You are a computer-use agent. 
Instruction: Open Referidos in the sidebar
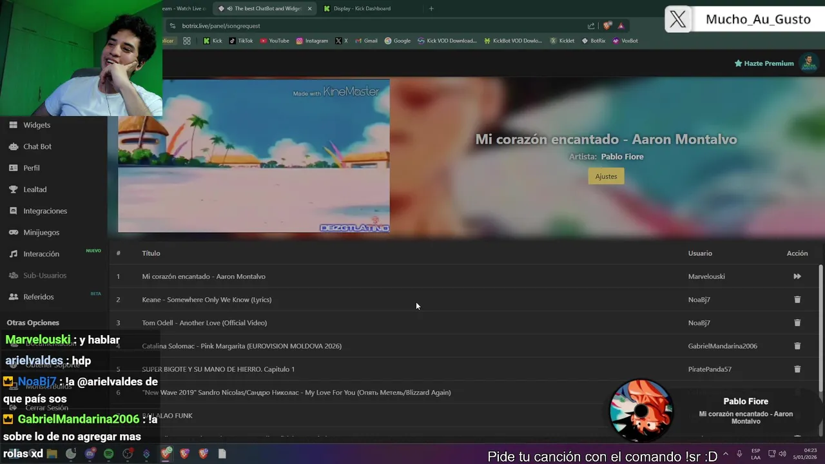tap(39, 296)
